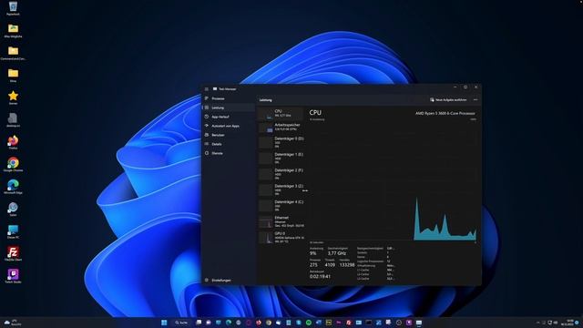Open the Details page
This screenshot has width=583, height=328.
coord(229,144)
